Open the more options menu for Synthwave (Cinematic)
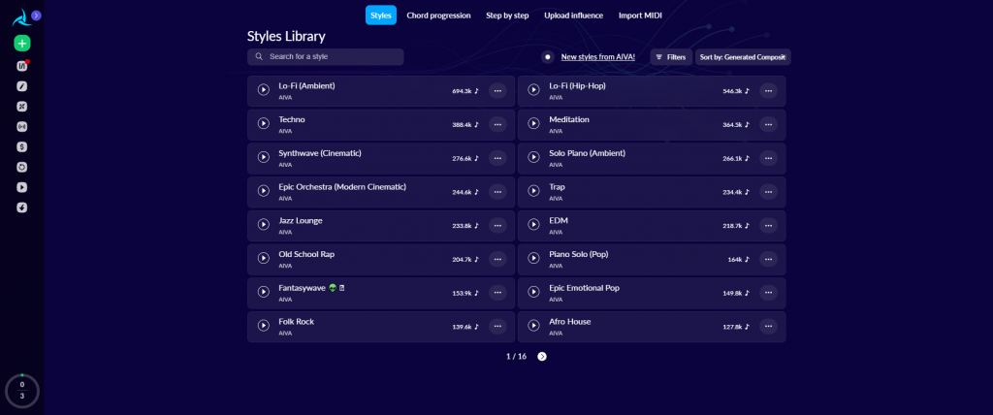The height and width of the screenshot is (415, 993). [497, 158]
